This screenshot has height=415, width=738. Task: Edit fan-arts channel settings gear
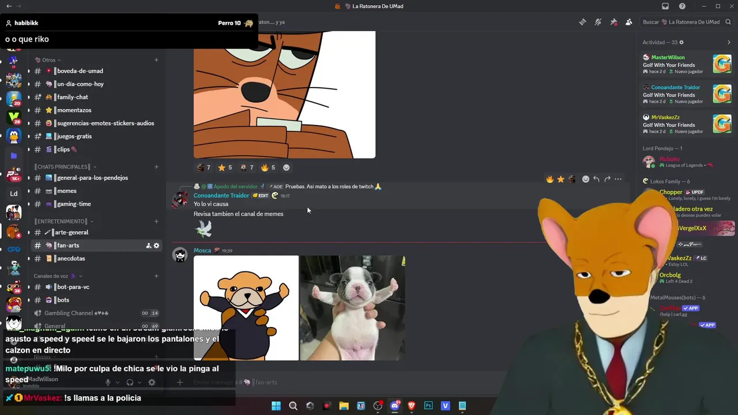(156, 246)
